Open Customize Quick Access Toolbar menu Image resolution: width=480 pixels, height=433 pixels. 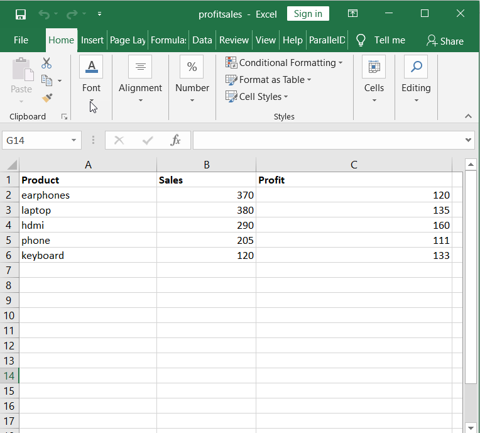99,14
